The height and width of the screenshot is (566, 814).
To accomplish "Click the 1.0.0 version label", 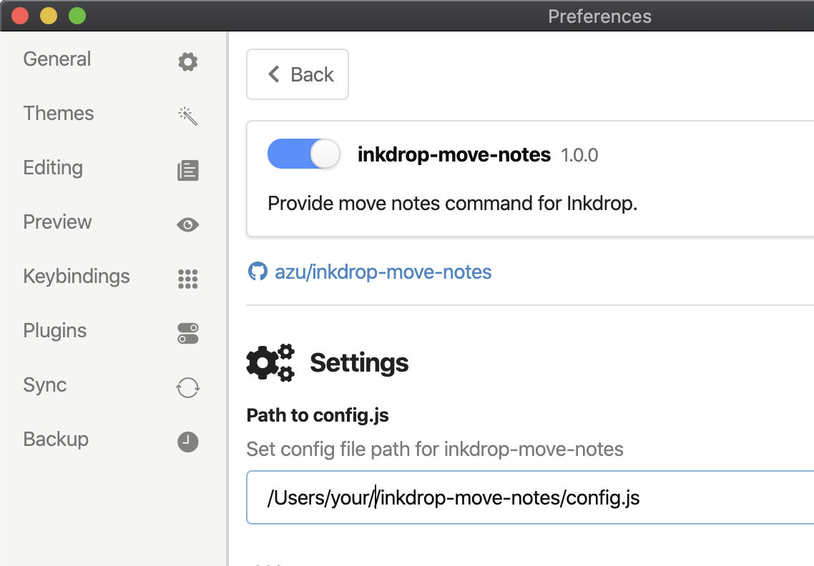I will click(x=579, y=155).
